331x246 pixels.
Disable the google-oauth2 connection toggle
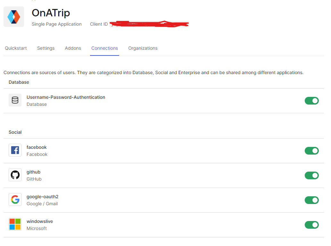pyautogui.click(x=311, y=200)
